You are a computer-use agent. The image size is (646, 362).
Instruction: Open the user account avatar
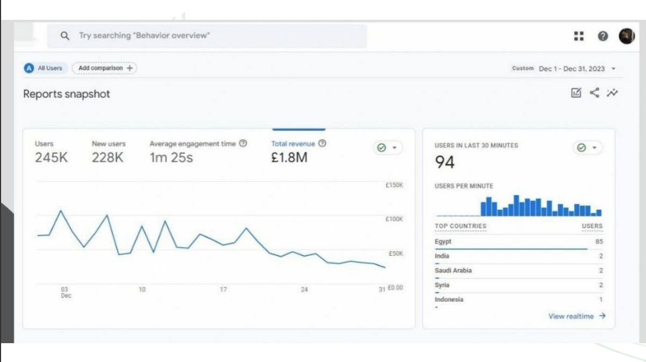627,36
